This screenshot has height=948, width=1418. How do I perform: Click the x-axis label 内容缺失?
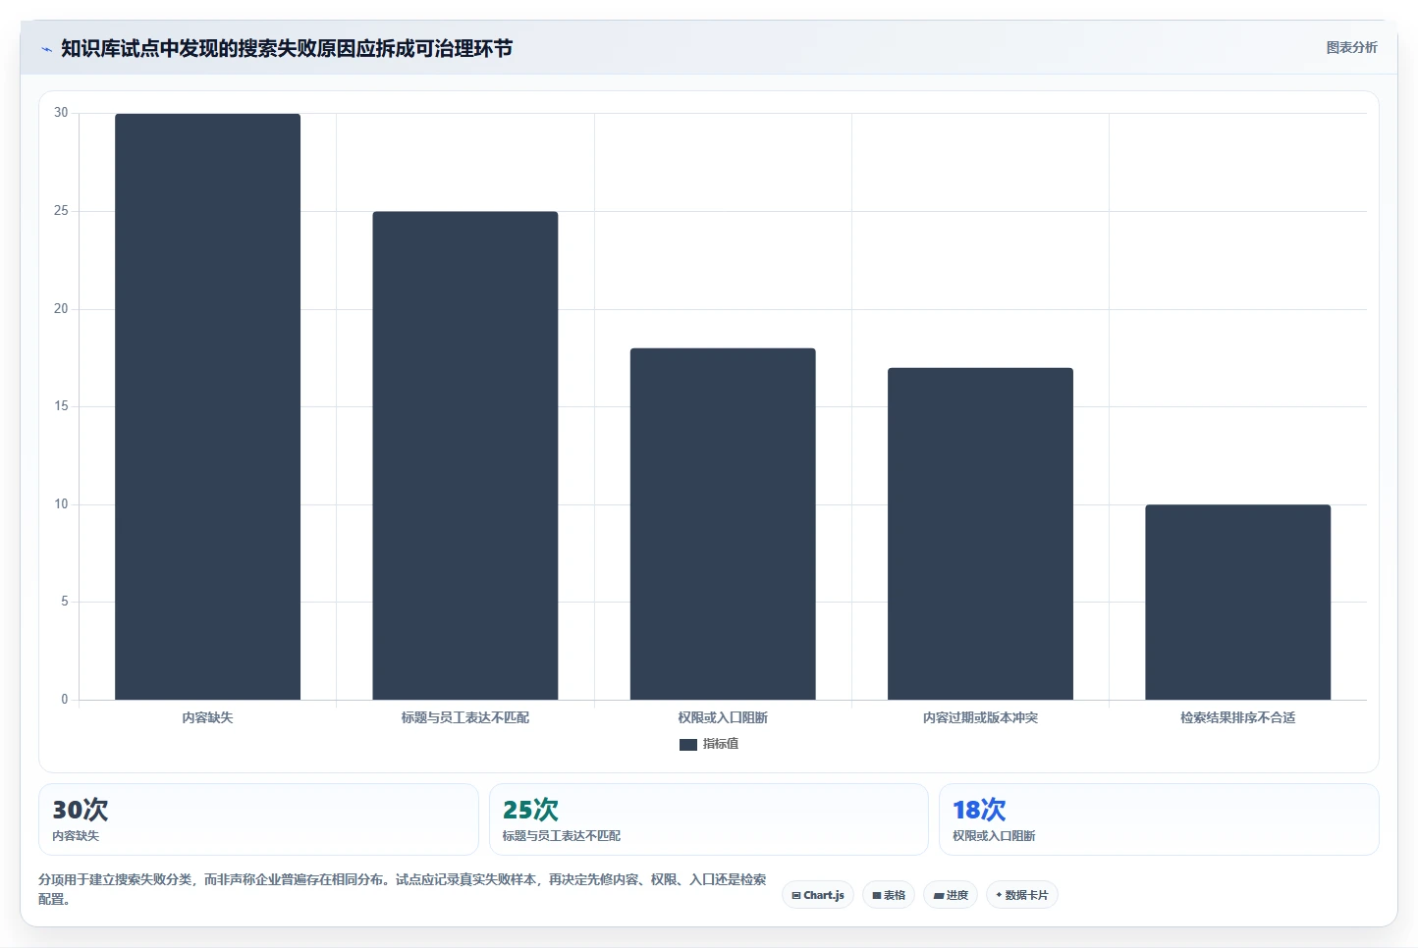[x=207, y=718]
